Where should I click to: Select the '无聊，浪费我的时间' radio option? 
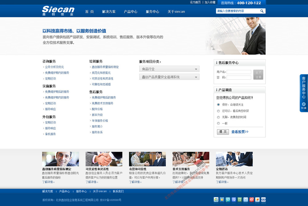218,117
